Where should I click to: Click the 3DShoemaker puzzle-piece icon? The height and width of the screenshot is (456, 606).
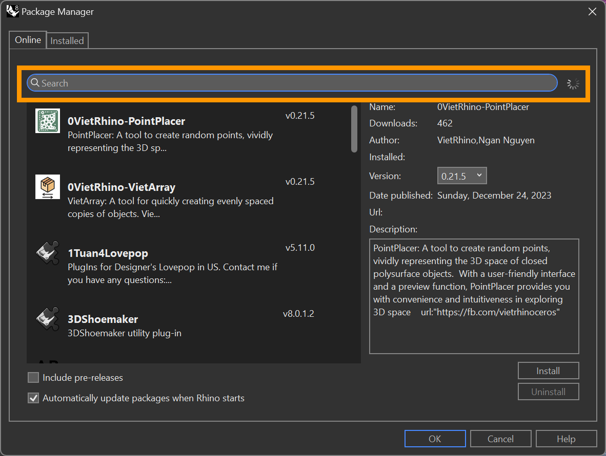(x=48, y=319)
